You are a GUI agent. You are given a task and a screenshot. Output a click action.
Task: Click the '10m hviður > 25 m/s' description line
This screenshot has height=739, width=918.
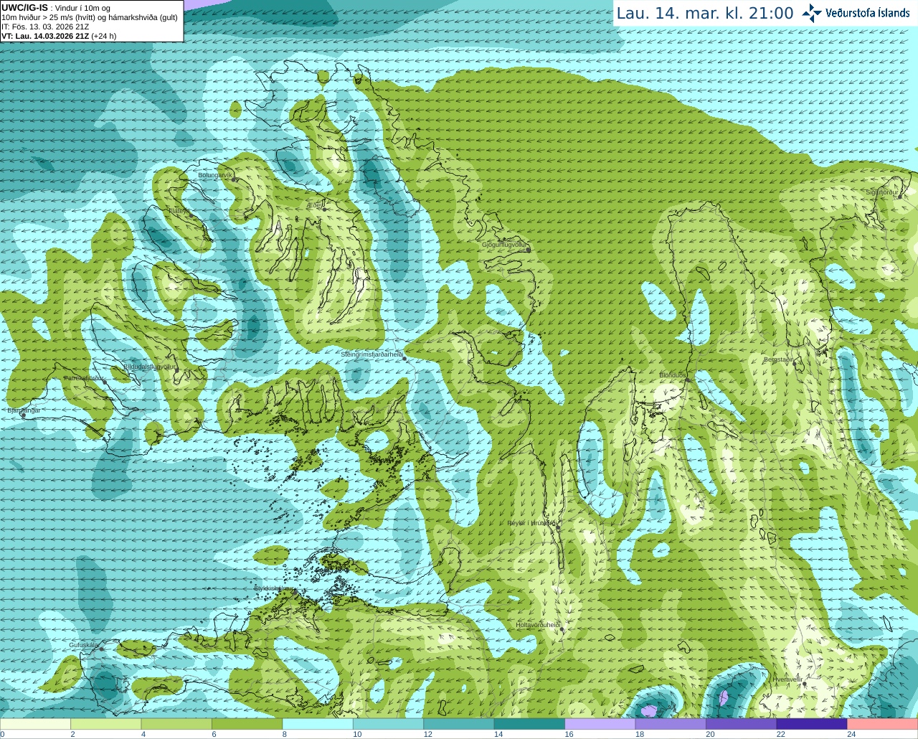(90, 17)
